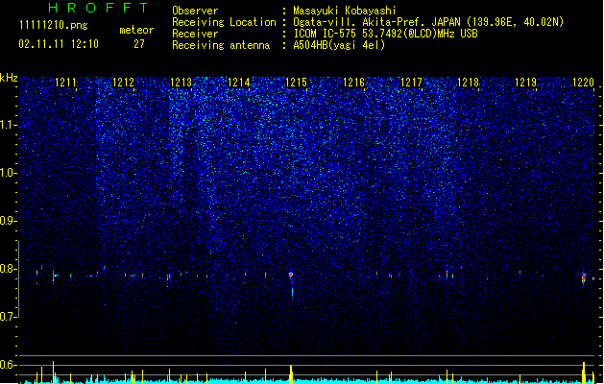The width and height of the screenshot is (604, 384).
Task: Click the 0.8 kHz axis label
Action: tap(8, 269)
